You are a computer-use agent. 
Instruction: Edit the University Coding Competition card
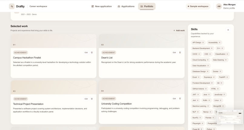tap(174, 99)
